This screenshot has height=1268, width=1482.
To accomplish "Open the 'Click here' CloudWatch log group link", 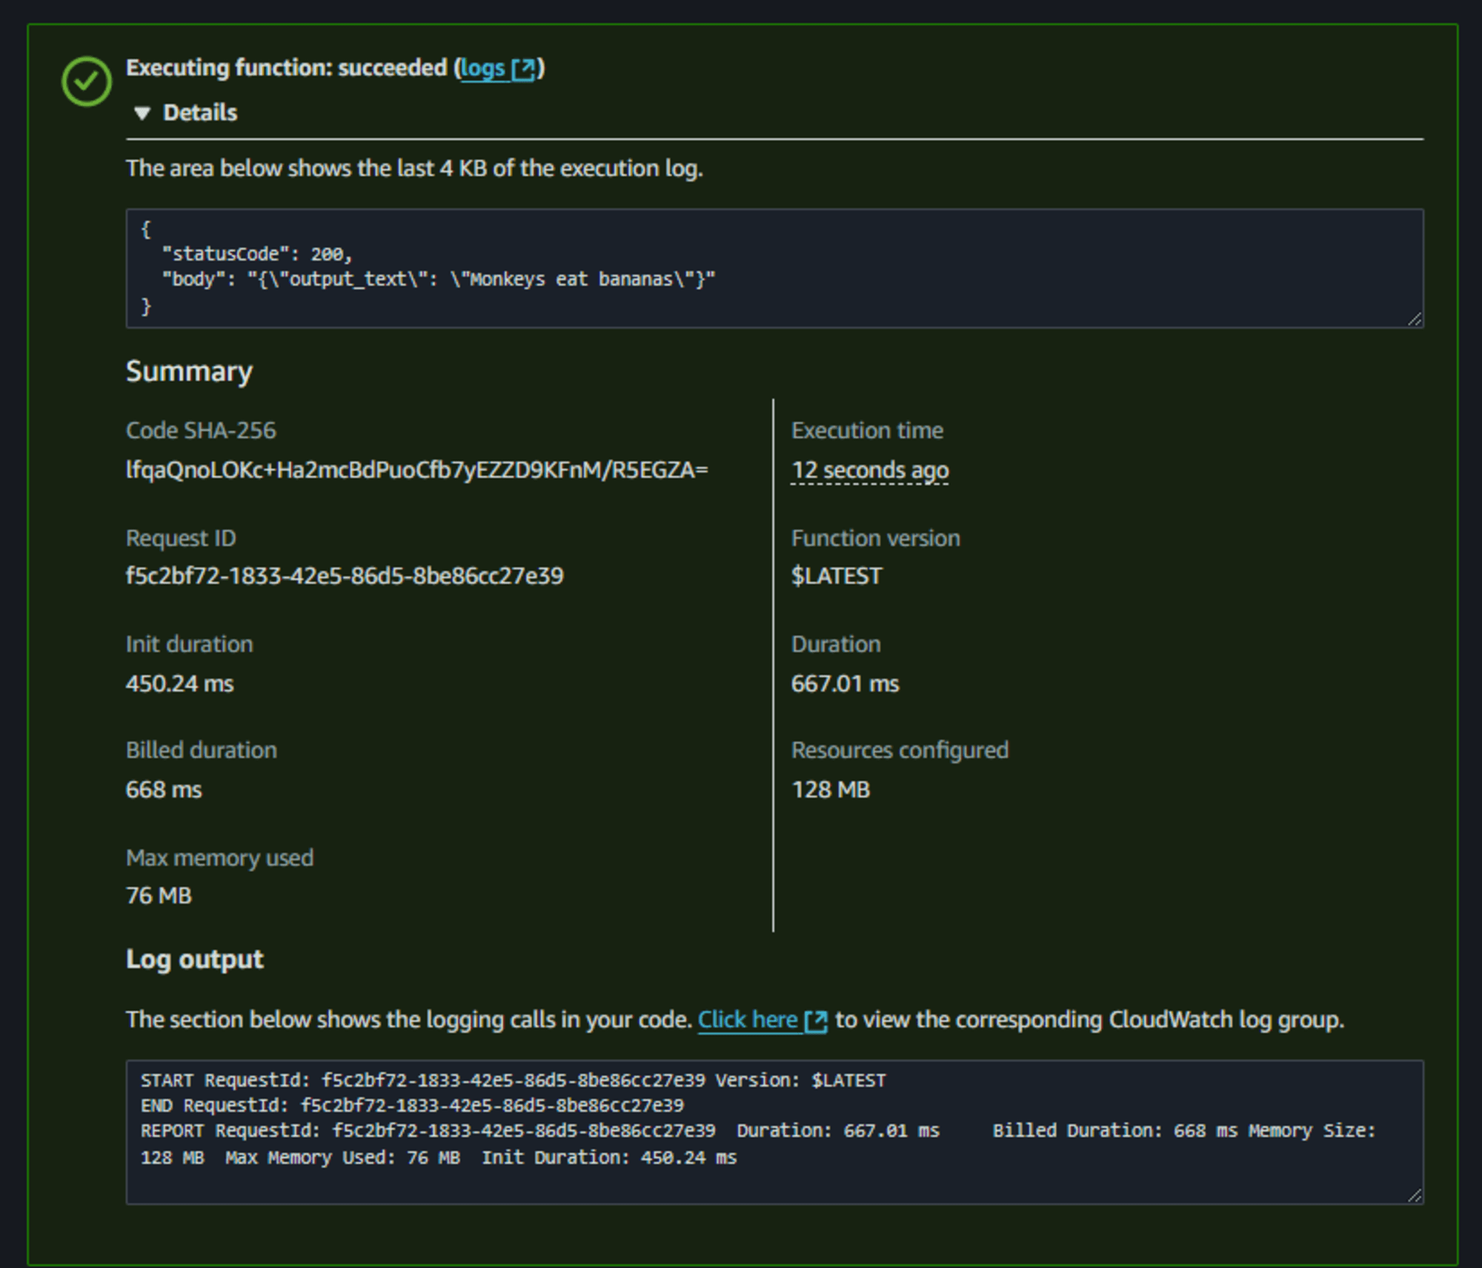I will point(748,1020).
